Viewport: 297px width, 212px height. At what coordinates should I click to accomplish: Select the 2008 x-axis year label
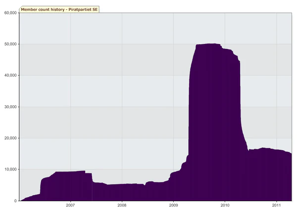[x=122, y=205]
